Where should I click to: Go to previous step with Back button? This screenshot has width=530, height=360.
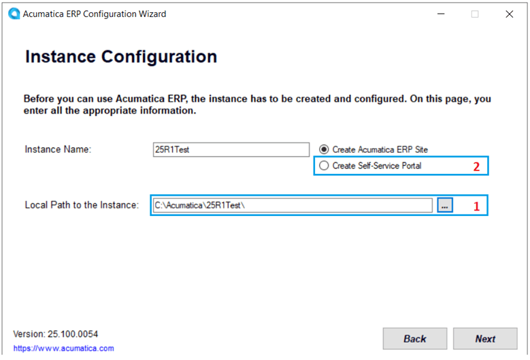tap(414, 338)
